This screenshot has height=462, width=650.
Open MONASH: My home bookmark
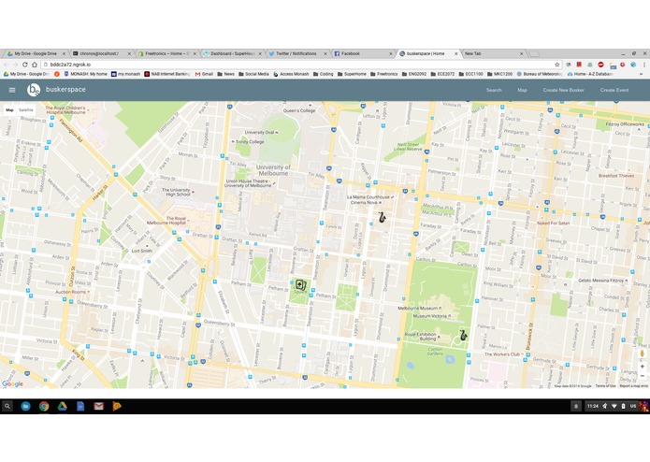pyautogui.click(x=85, y=74)
